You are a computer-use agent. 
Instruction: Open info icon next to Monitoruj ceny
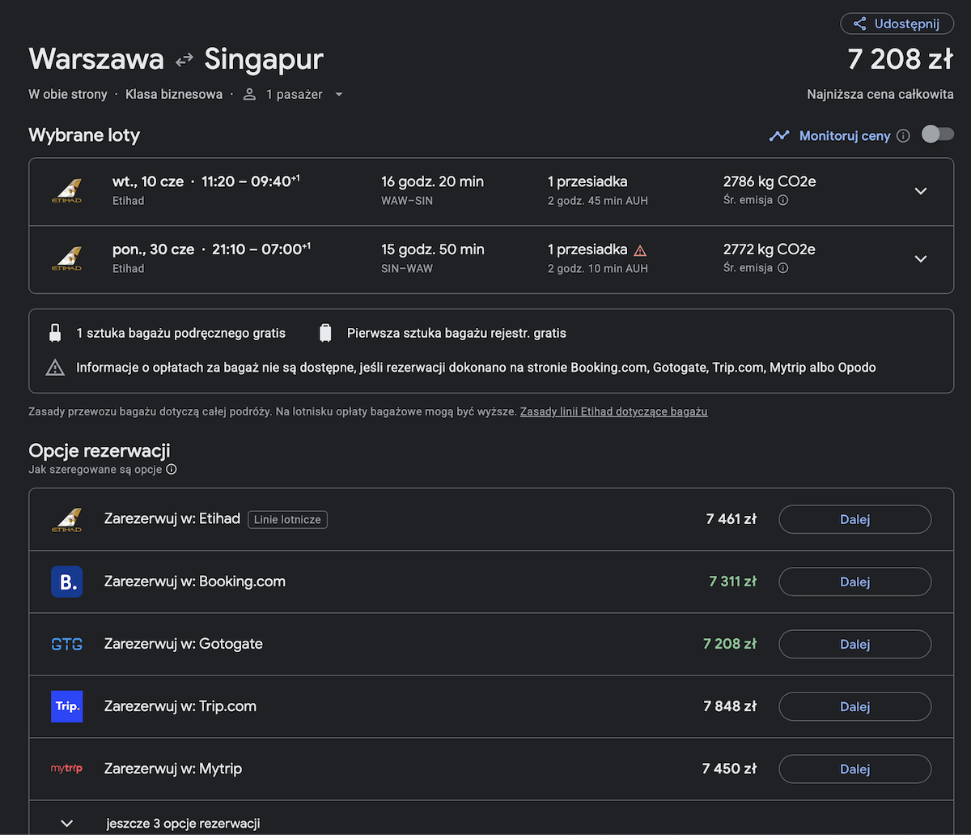(x=904, y=136)
